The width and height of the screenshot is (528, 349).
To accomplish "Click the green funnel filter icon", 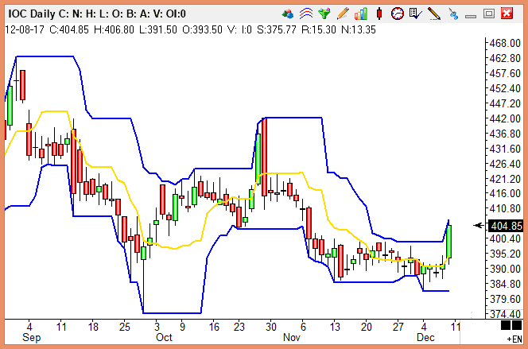I will [x=324, y=13].
